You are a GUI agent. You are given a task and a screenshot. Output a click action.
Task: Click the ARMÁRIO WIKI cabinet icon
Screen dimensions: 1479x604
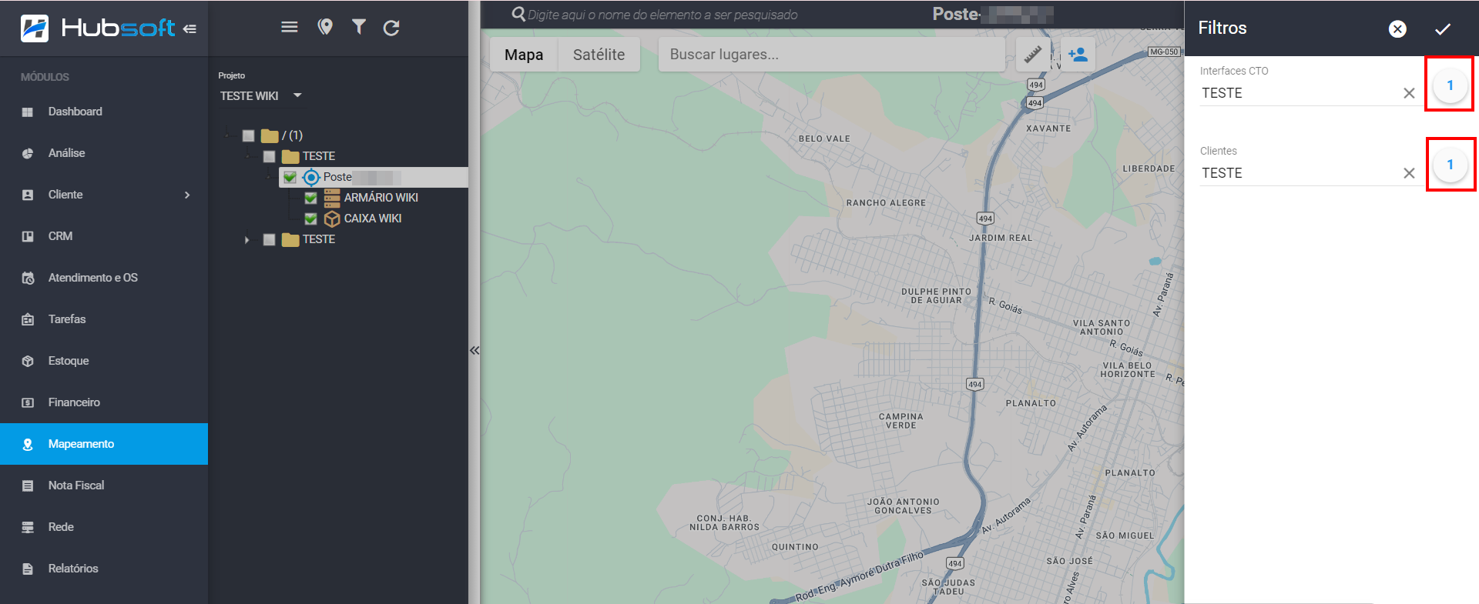click(332, 199)
